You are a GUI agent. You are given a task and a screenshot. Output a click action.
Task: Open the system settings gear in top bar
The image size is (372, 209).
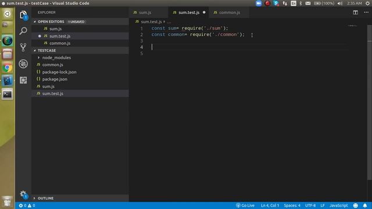pyautogui.click(x=367, y=3)
